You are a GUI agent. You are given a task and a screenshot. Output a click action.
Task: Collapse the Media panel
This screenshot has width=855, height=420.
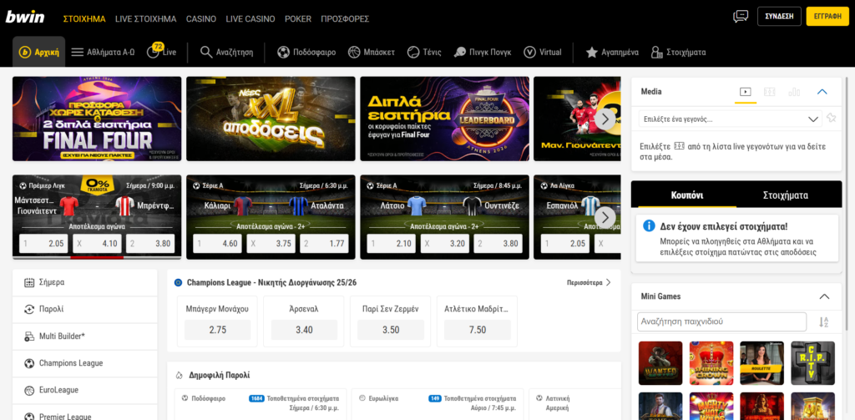(x=822, y=92)
